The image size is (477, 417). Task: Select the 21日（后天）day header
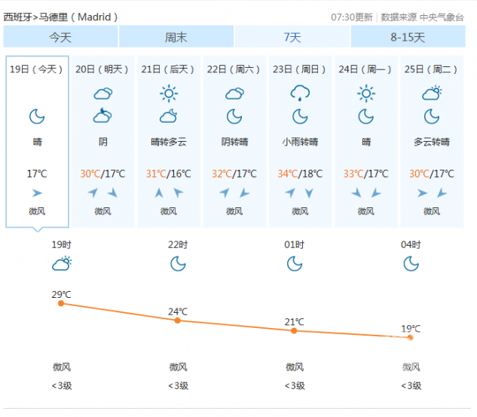(x=168, y=69)
